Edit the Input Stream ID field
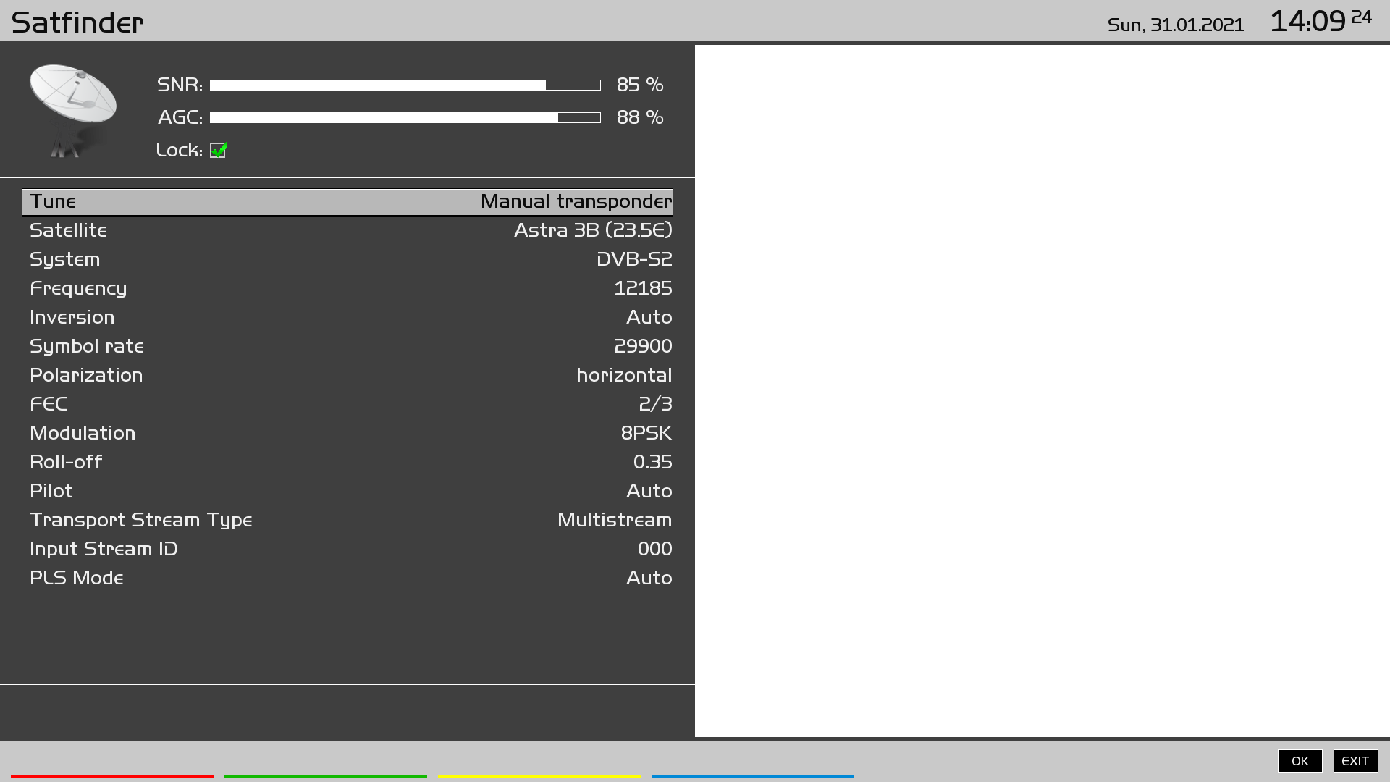 point(347,549)
